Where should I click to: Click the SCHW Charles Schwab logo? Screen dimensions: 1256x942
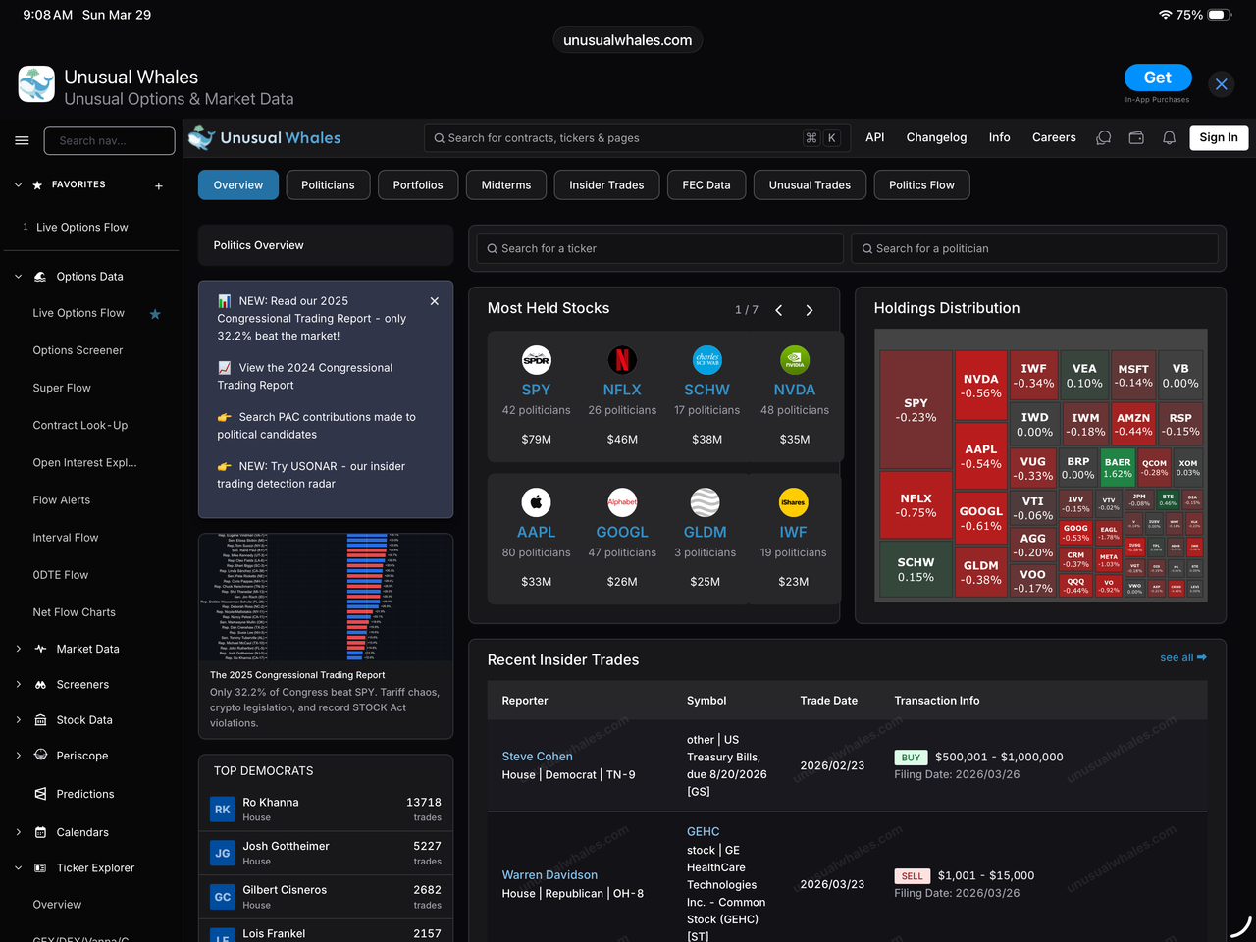click(x=707, y=360)
